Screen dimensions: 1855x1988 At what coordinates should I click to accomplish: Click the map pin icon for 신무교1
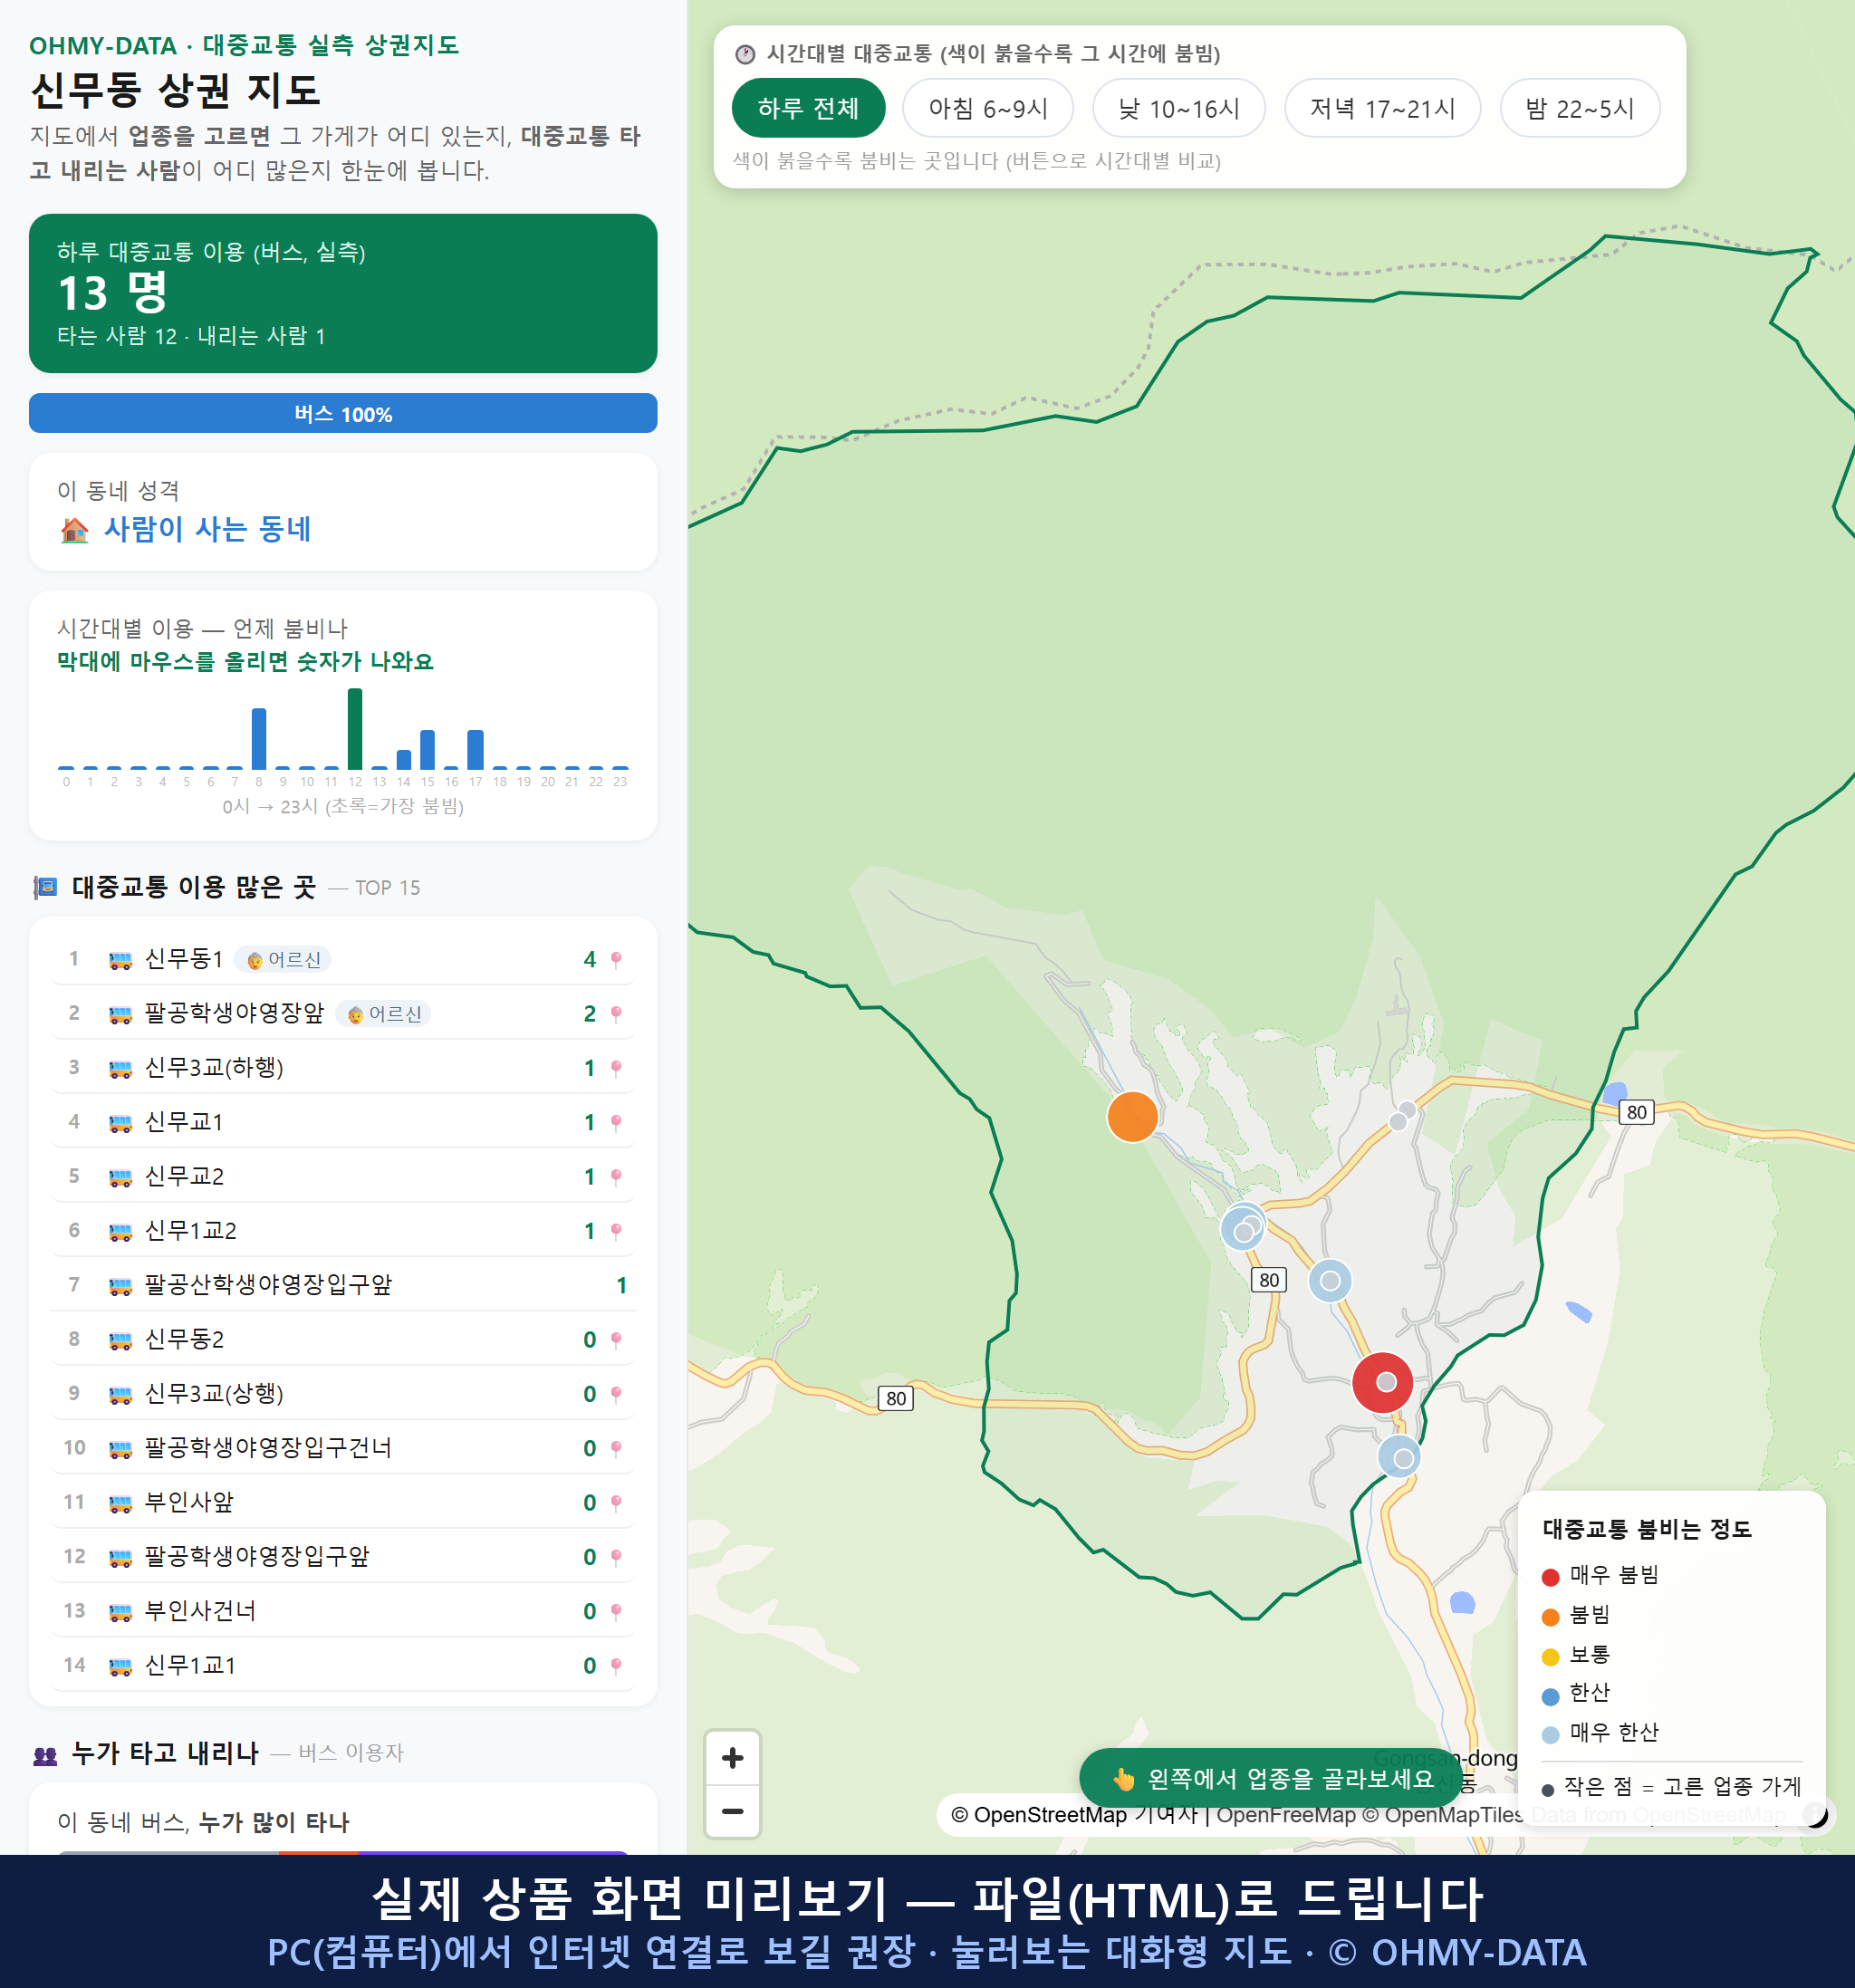click(x=616, y=1123)
